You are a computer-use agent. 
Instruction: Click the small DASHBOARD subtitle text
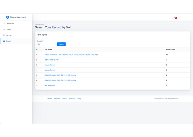click(39, 25)
